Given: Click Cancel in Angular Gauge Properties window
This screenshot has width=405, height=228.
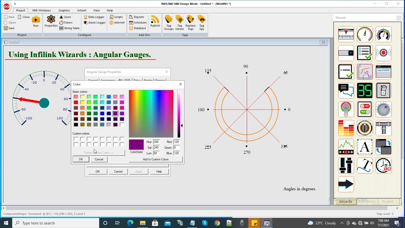Looking at the screenshot, I should (118, 172).
